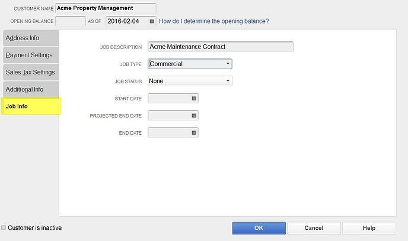The width and height of the screenshot is (408, 241).
Task: Select the Sales Tax Settings tab
Action: coord(31,72)
